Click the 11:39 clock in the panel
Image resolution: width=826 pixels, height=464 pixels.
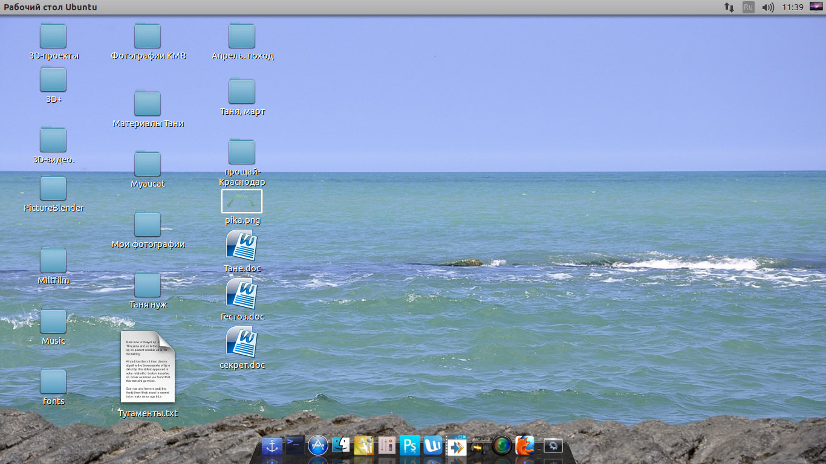pyautogui.click(x=792, y=7)
